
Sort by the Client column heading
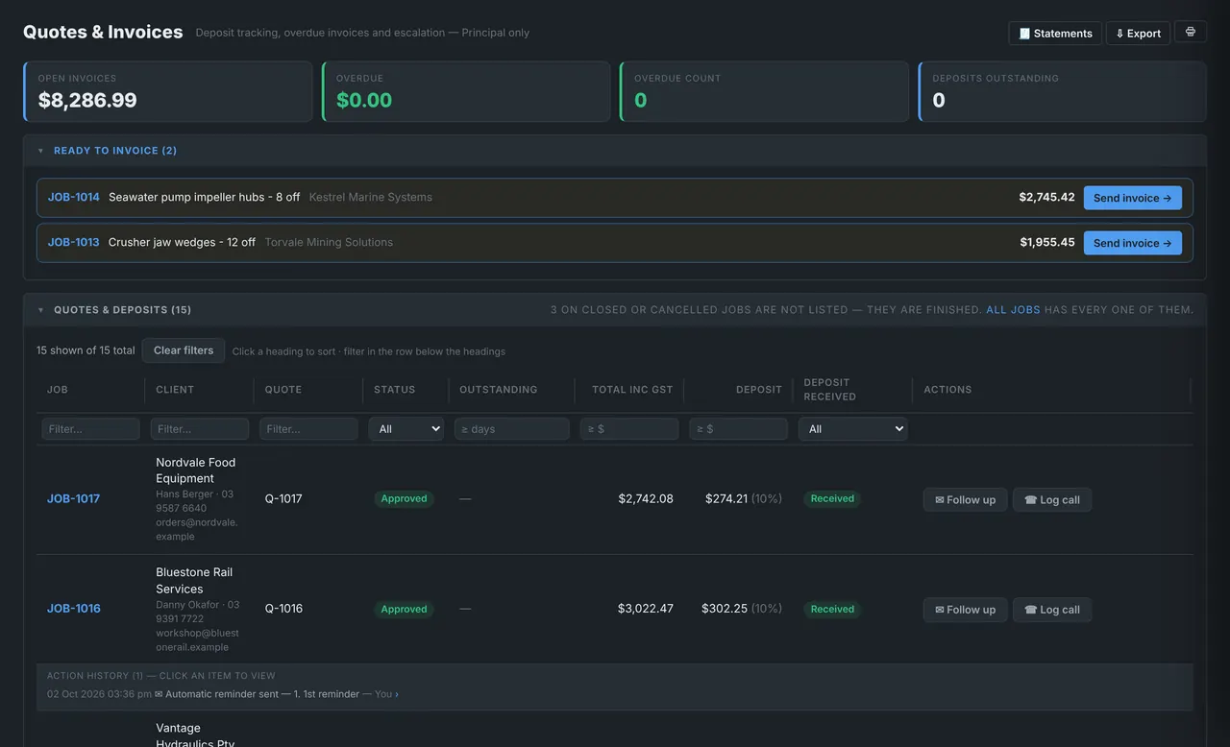(x=175, y=390)
